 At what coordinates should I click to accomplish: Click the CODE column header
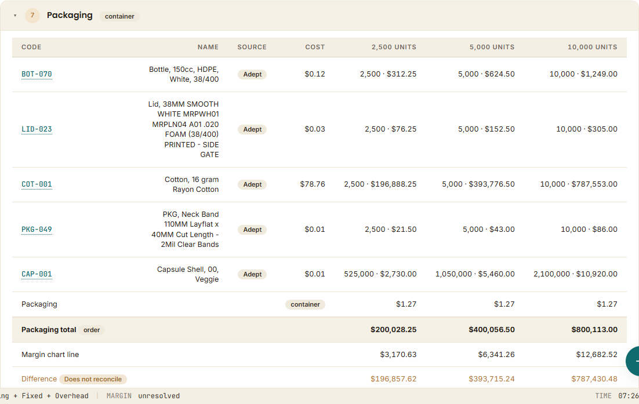click(31, 48)
